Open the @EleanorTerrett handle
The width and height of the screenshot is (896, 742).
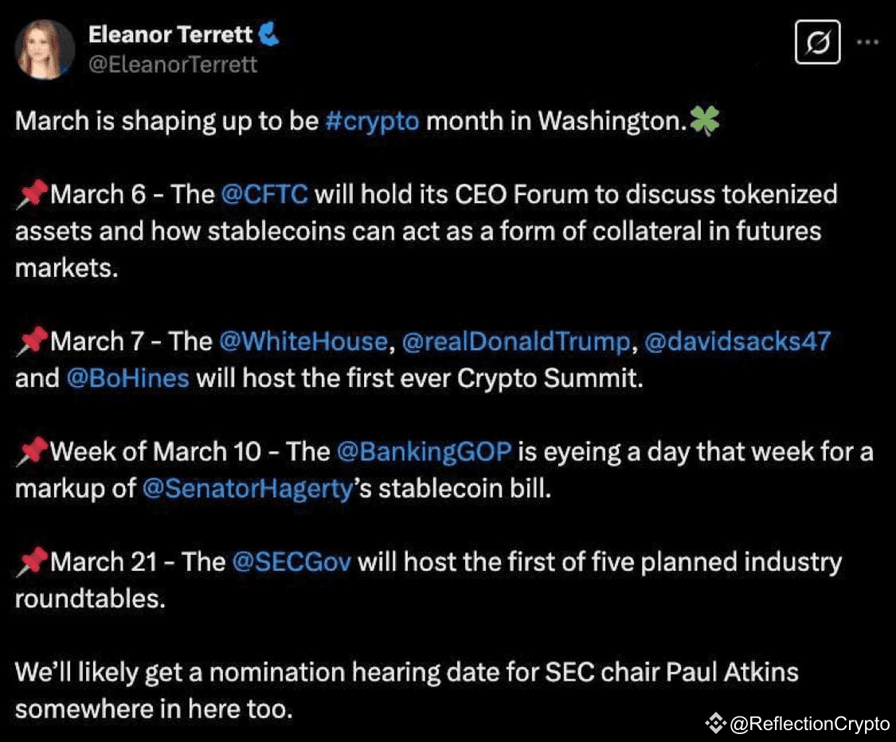click(x=173, y=64)
